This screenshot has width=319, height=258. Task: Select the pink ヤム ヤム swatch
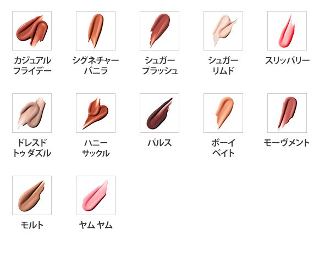[96, 195]
